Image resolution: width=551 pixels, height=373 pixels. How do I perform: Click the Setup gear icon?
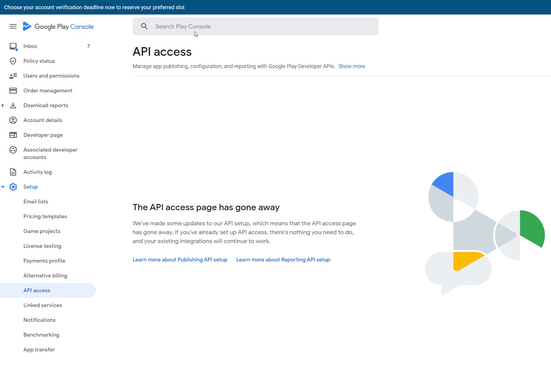pos(13,187)
